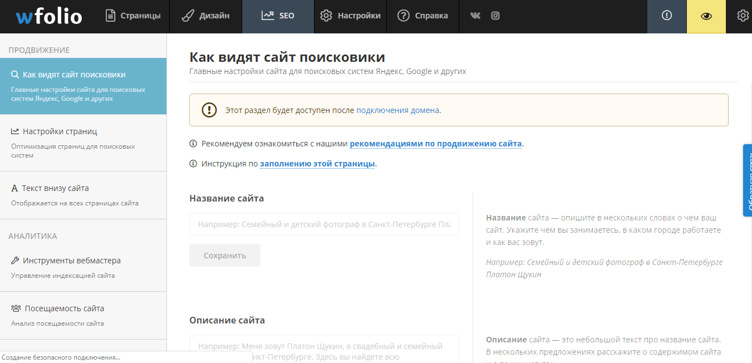Click the wfolio logo
Viewport: 752px width, 363px height.
(x=48, y=17)
